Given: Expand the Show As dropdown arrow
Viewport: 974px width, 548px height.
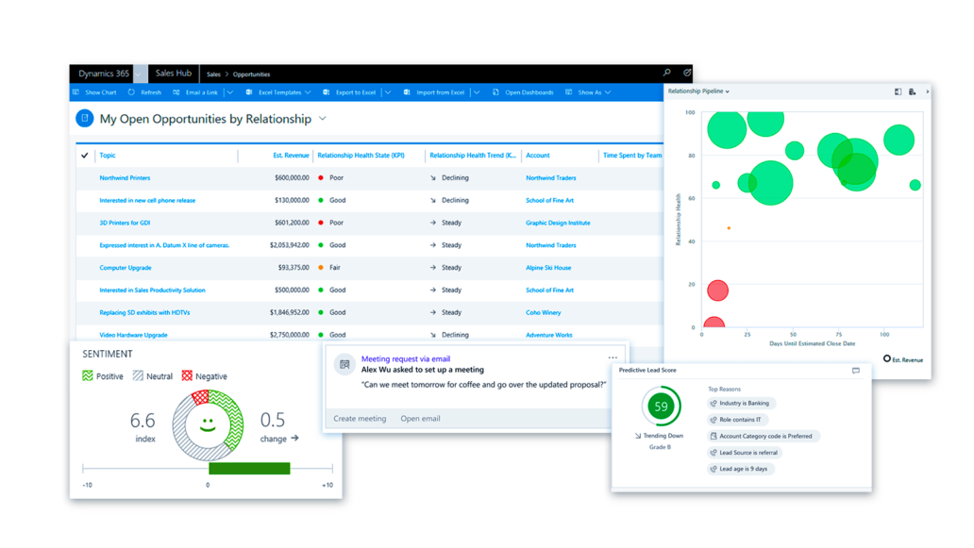Looking at the screenshot, I should pyautogui.click(x=608, y=92).
